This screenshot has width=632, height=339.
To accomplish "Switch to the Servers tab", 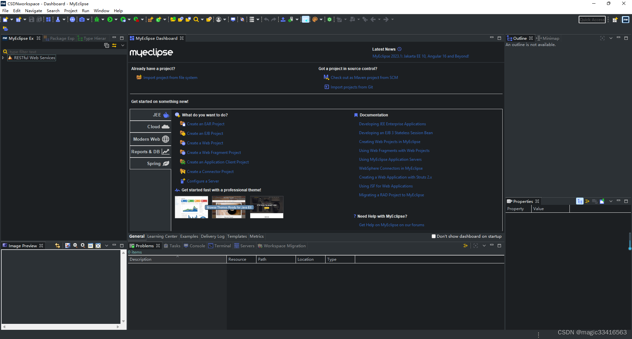I will (244, 246).
